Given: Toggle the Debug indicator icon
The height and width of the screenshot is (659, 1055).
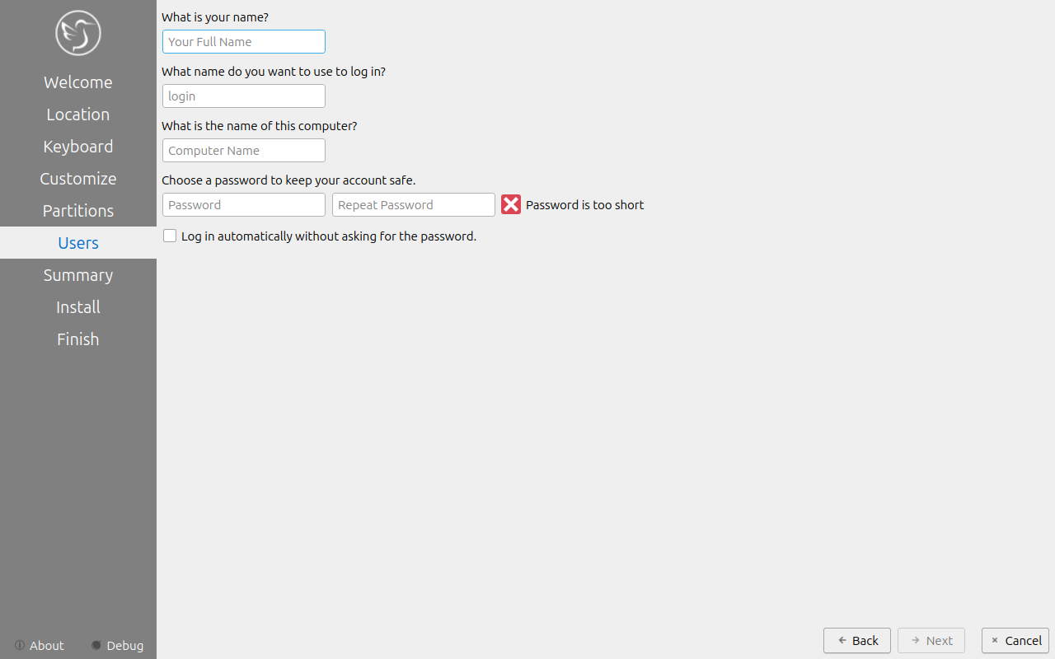Looking at the screenshot, I should [96, 645].
